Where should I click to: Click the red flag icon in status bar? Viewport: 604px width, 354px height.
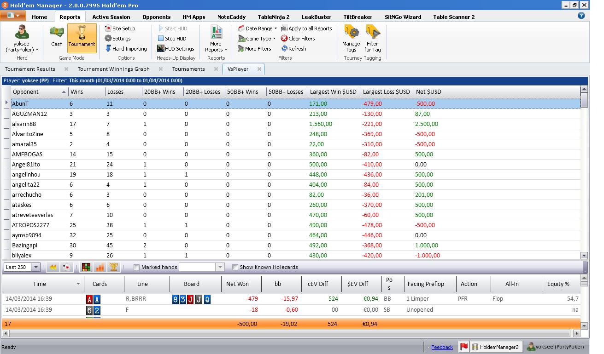coord(464,347)
